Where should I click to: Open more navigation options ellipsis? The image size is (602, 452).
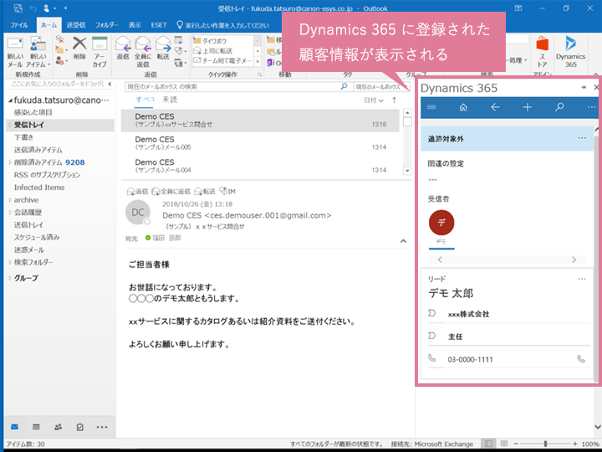coord(102,427)
